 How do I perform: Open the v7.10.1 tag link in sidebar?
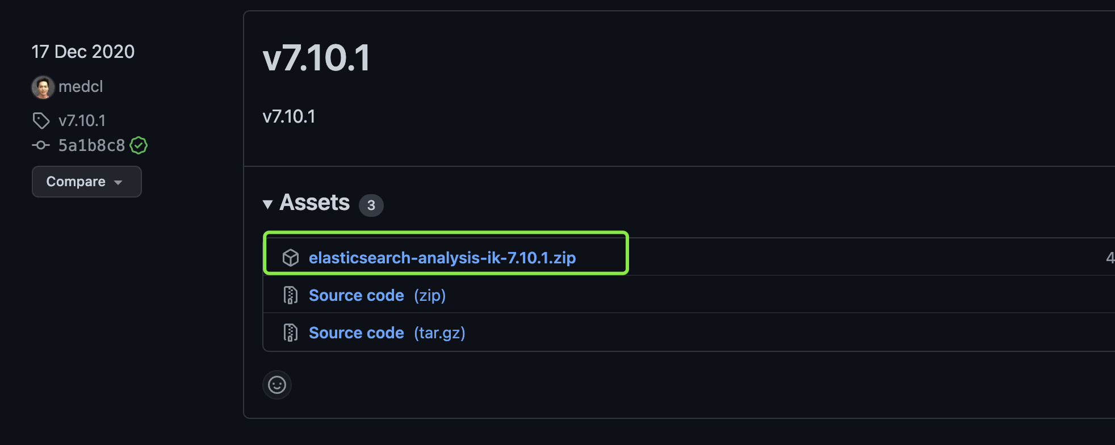pos(82,120)
